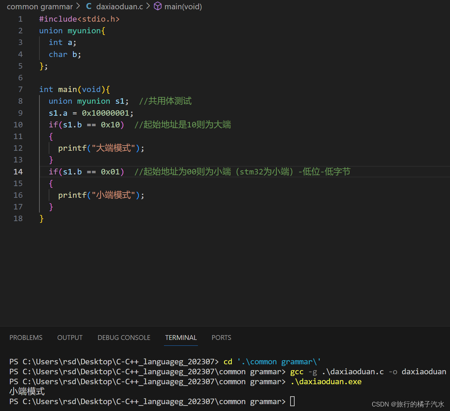Click the main(void) symbol breadcrumb
The width and height of the screenshot is (450, 411).
tap(183, 7)
